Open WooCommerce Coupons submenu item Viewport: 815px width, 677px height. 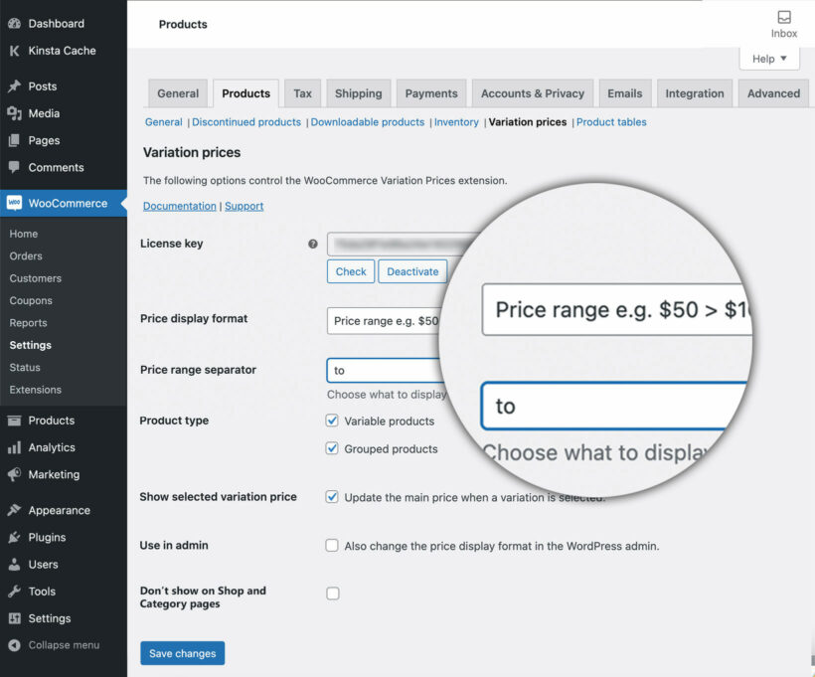tap(31, 300)
